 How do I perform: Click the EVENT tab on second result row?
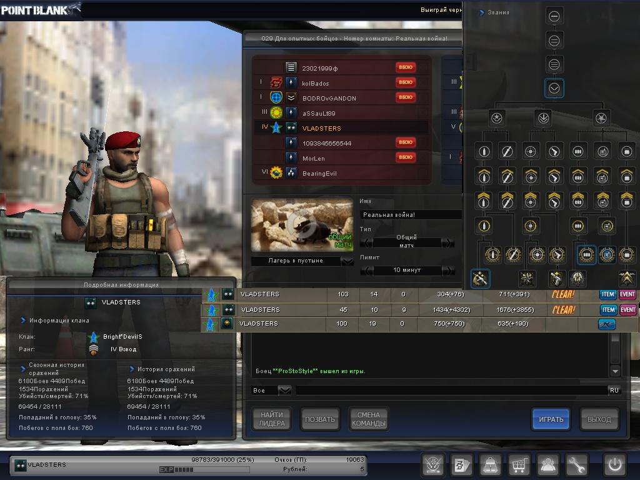(627, 309)
